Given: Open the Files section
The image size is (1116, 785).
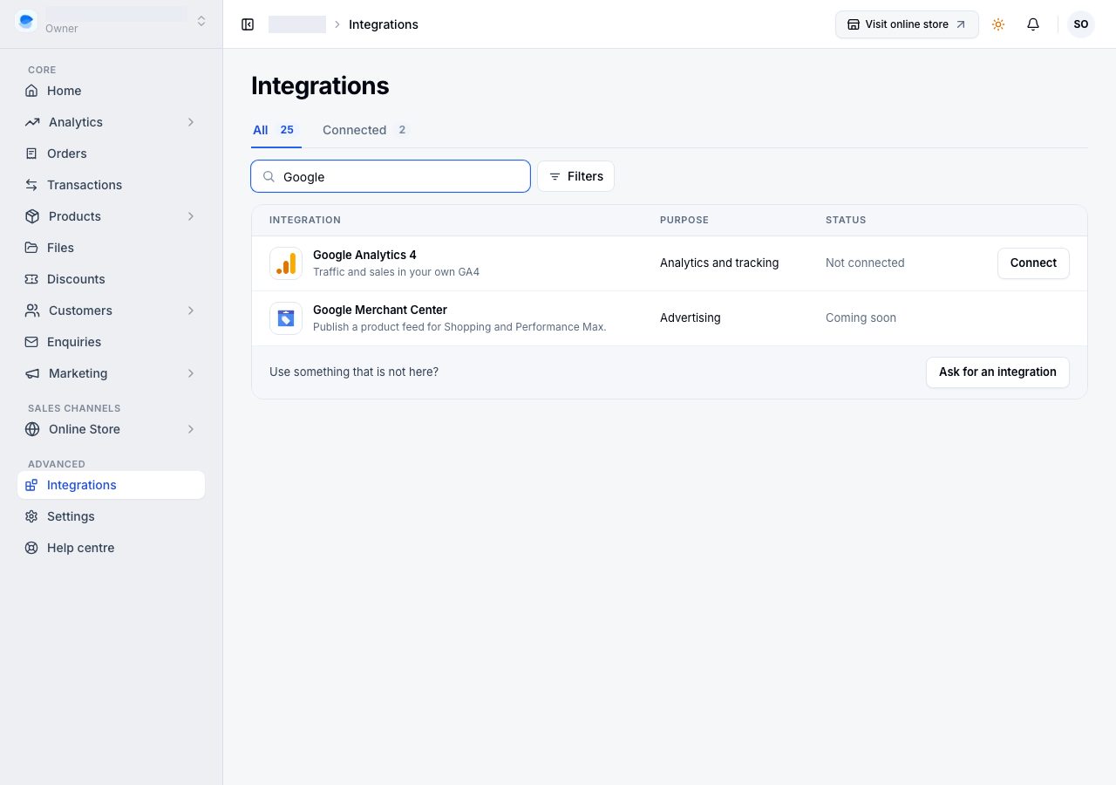Looking at the screenshot, I should 111,248.
